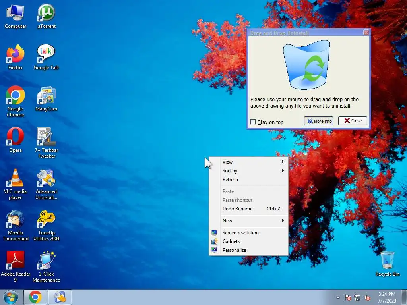The height and width of the screenshot is (305, 407).
Task: Select the Advanced Uninstaller desktop shortcut
Action: tap(46, 184)
